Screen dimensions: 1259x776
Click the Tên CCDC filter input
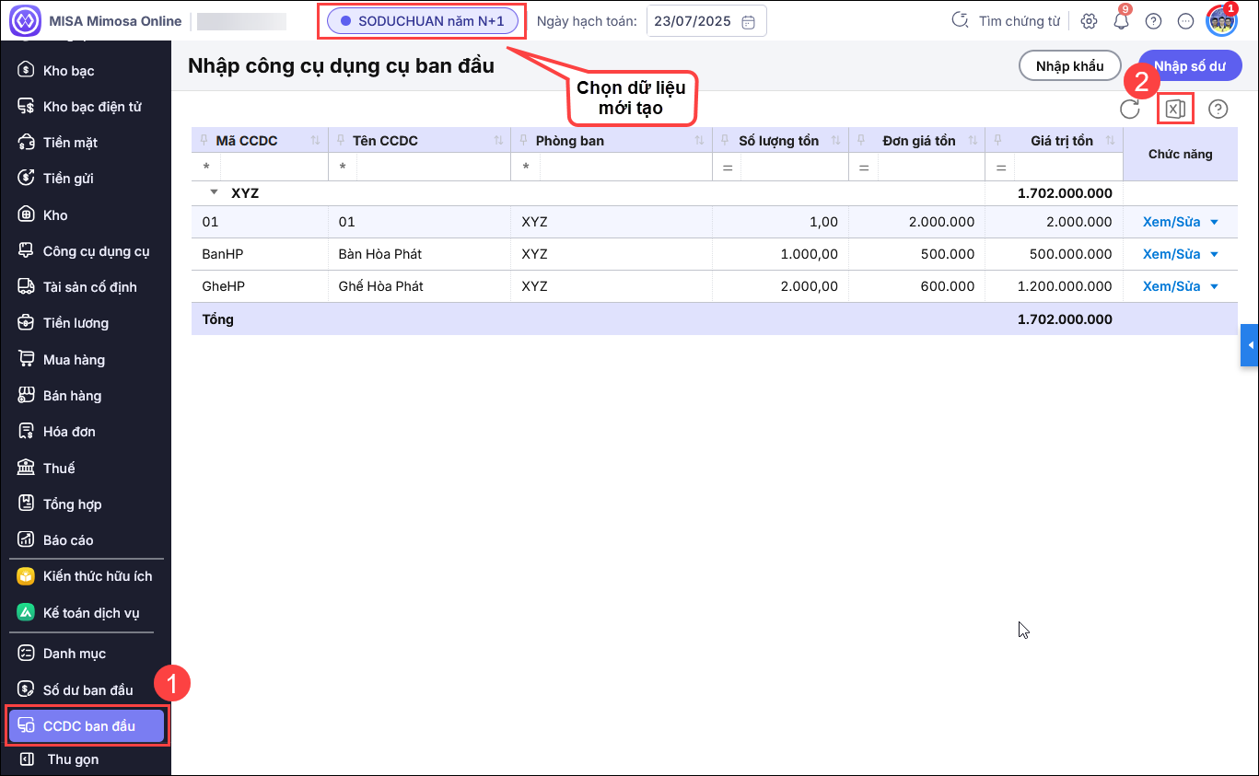point(432,168)
